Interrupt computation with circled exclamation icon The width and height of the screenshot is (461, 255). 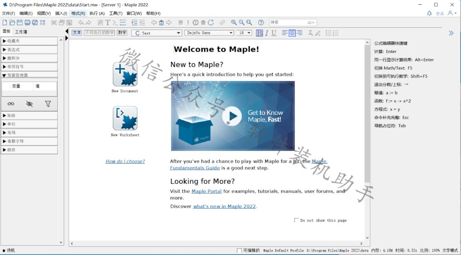pyautogui.click(x=195, y=22)
